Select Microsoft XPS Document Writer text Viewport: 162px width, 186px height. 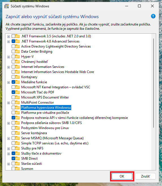point(45,97)
